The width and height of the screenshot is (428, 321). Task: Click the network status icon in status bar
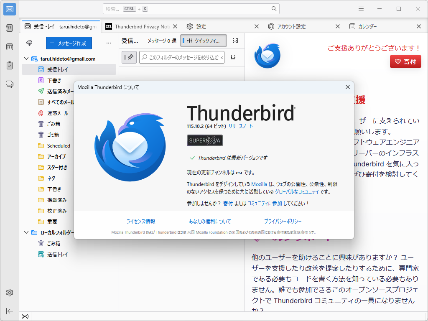point(25,316)
